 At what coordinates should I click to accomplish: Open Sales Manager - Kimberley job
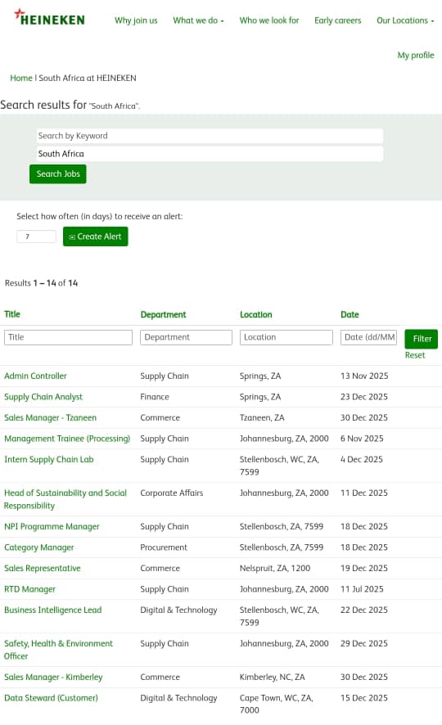53,678
